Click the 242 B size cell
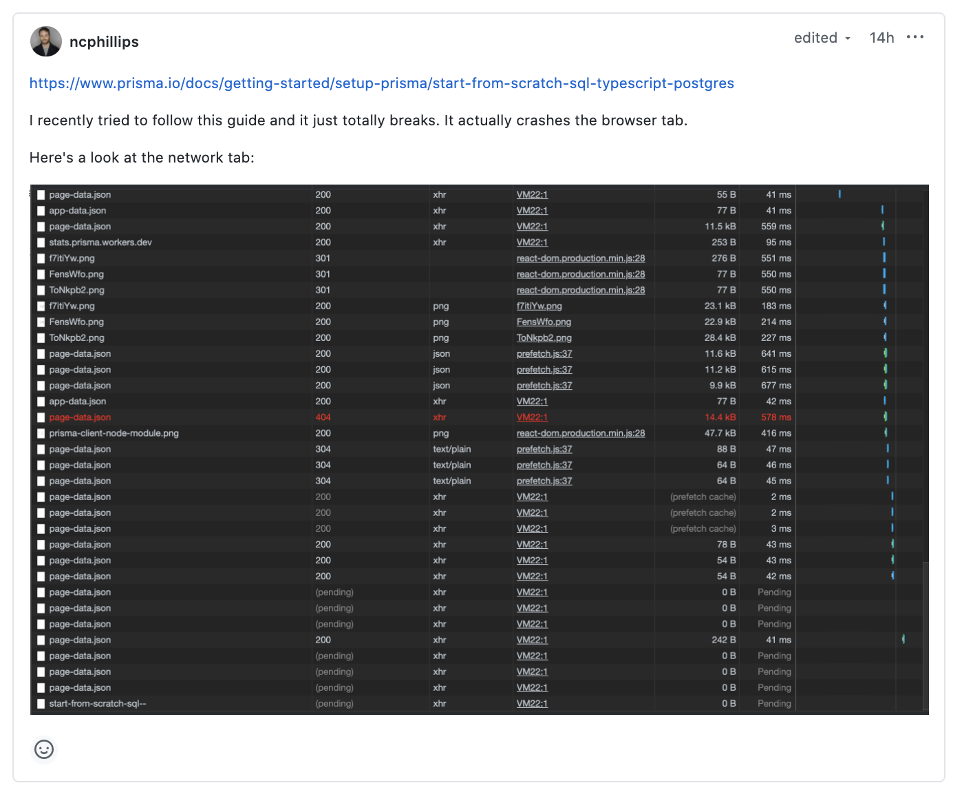962x792 pixels. pyautogui.click(x=724, y=640)
